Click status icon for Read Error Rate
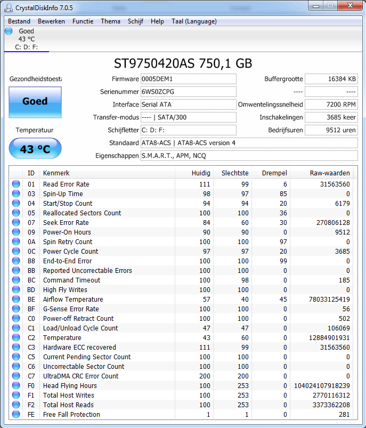 (16, 184)
